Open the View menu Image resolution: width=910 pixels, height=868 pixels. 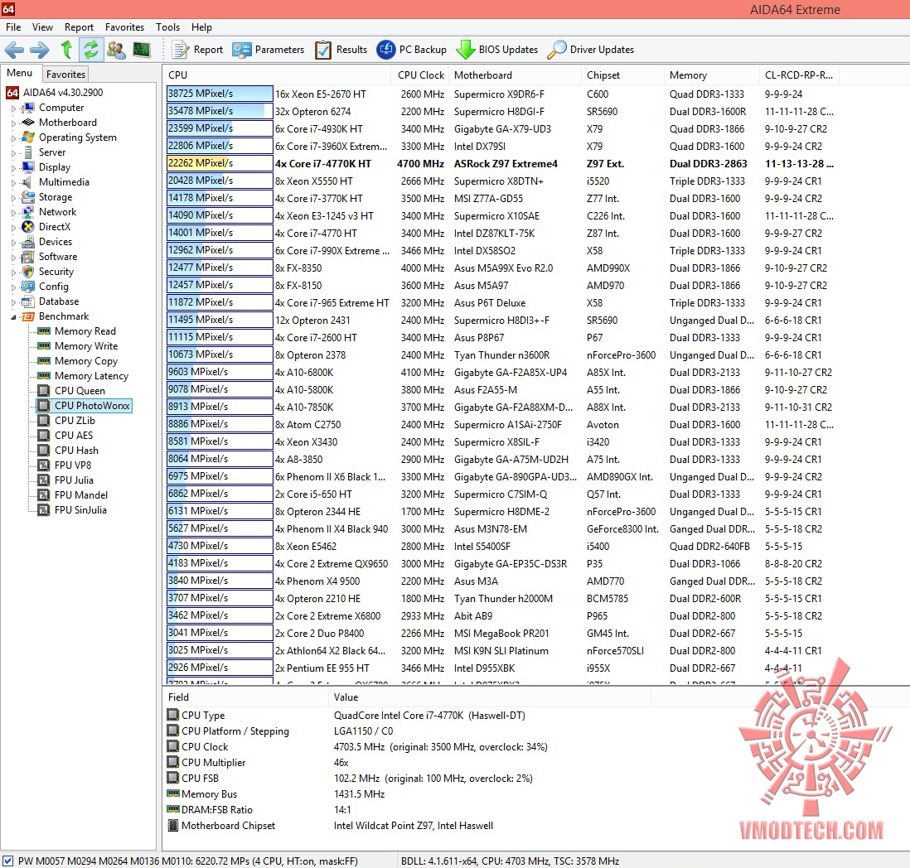[42, 27]
